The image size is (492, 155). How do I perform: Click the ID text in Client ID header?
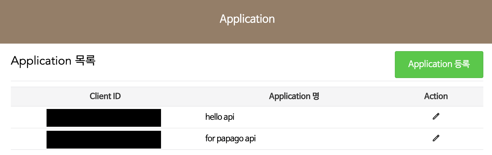point(116,96)
